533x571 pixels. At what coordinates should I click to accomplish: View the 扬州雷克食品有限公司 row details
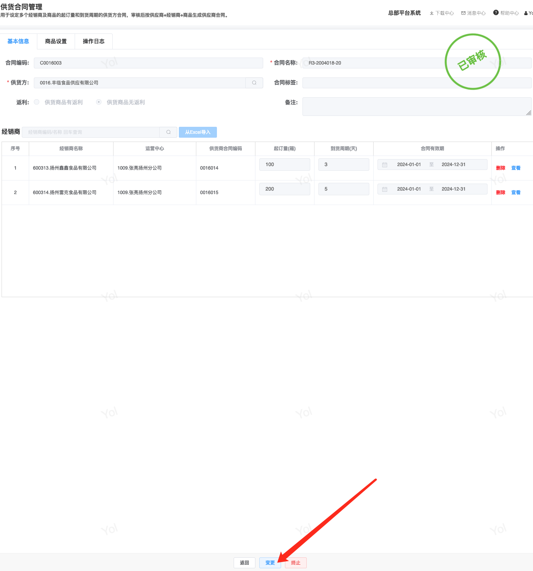tap(516, 193)
